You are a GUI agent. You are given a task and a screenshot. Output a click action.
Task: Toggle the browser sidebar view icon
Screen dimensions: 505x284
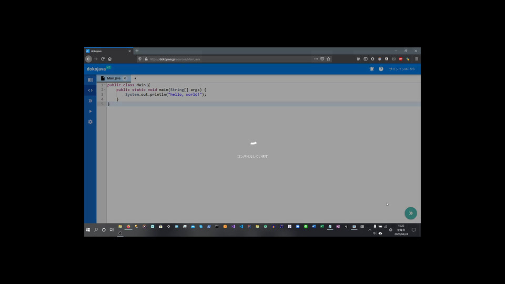pos(366,59)
